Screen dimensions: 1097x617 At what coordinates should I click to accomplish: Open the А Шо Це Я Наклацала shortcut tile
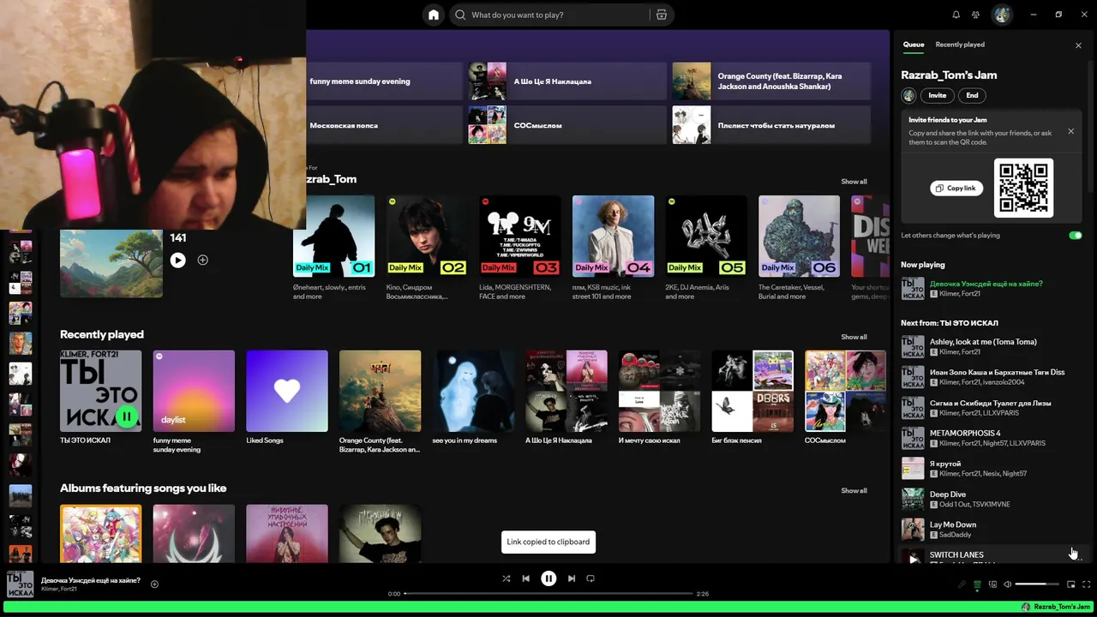[x=567, y=81]
